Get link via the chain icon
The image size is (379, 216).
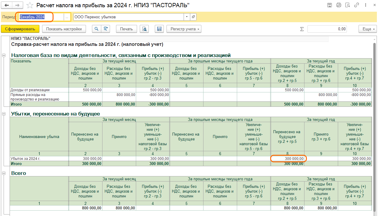[357, 5]
